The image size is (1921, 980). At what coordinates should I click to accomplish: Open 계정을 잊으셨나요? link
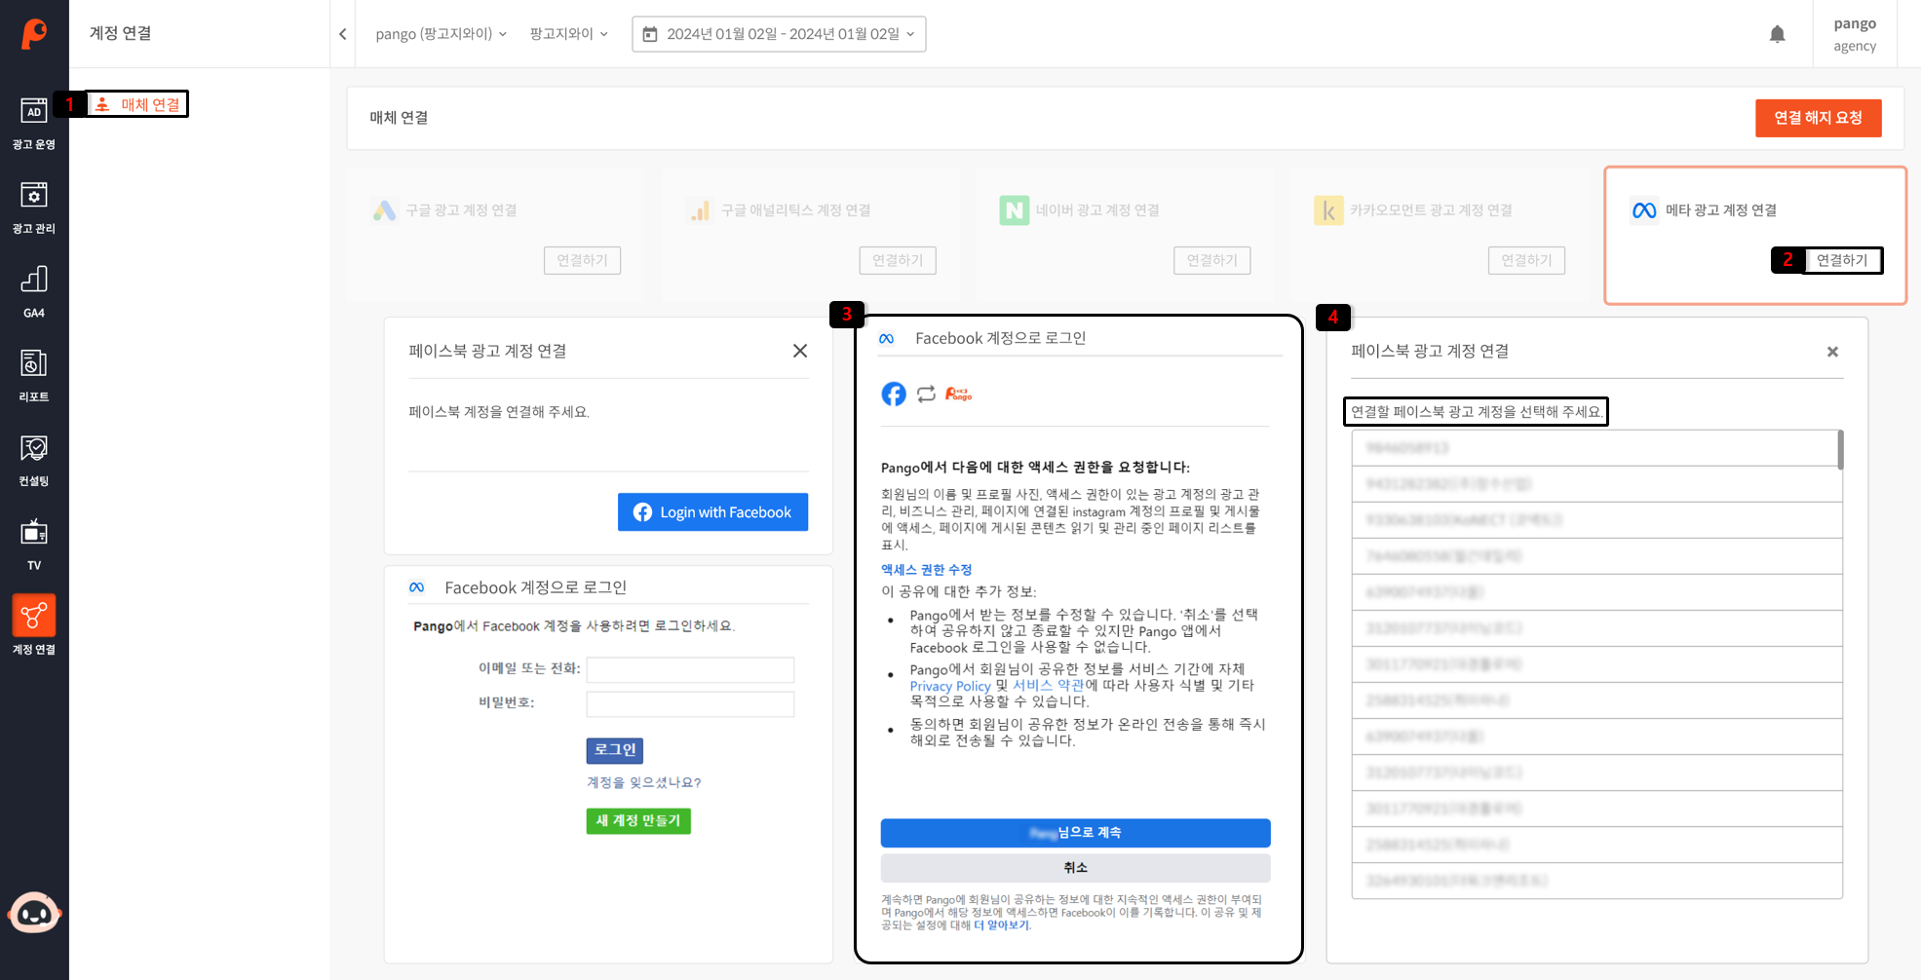[643, 782]
